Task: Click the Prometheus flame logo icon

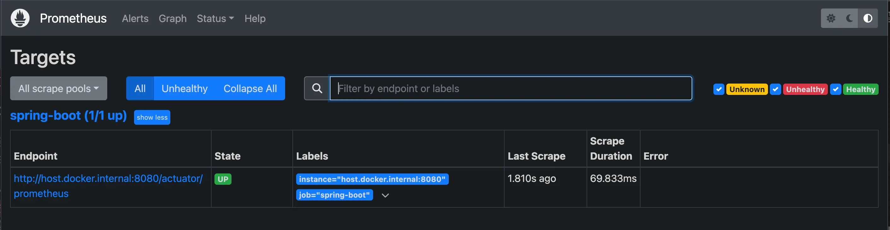Action: 20,18
